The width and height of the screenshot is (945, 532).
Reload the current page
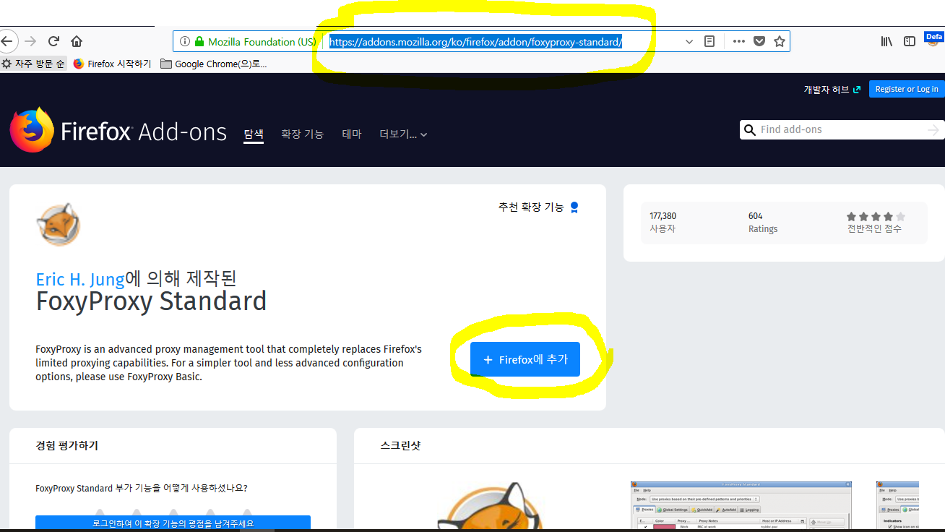click(x=53, y=41)
